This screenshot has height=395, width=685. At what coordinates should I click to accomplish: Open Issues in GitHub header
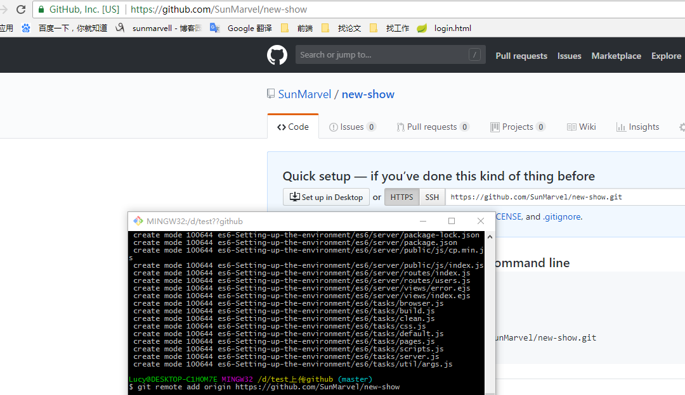coord(569,56)
